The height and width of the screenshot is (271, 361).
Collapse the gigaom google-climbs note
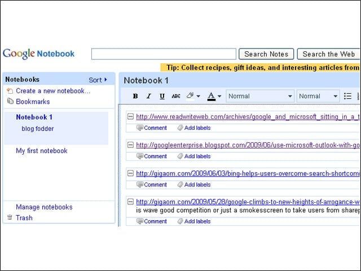point(130,202)
